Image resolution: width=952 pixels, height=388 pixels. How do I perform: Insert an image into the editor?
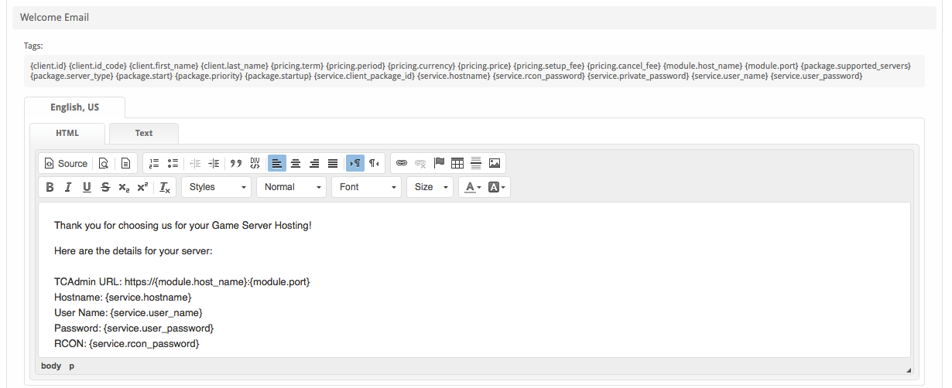495,163
